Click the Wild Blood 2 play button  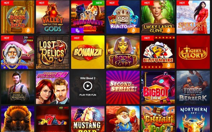(x=88, y=86)
